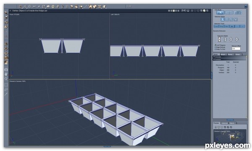252x151 pixels.
Task: Enable the Snap To Grid checkbox
Action: pos(215,49)
